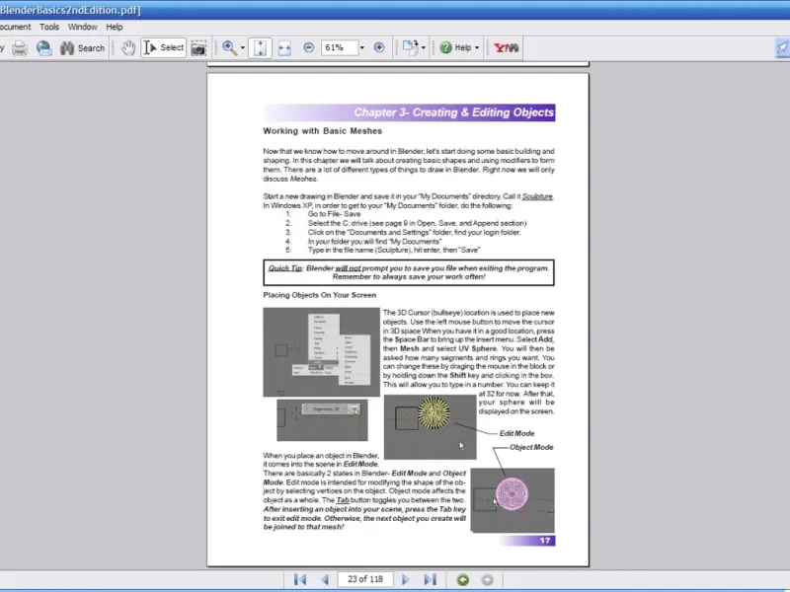Expand the Zoom tool dropdown arrow
The image size is (790, 592).
tap(242, 47)
